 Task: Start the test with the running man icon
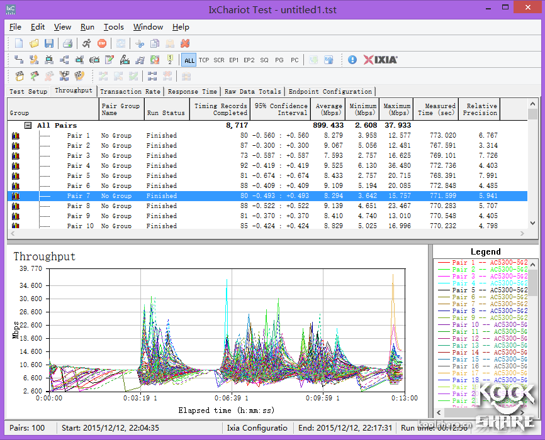(x=86, y=43)
